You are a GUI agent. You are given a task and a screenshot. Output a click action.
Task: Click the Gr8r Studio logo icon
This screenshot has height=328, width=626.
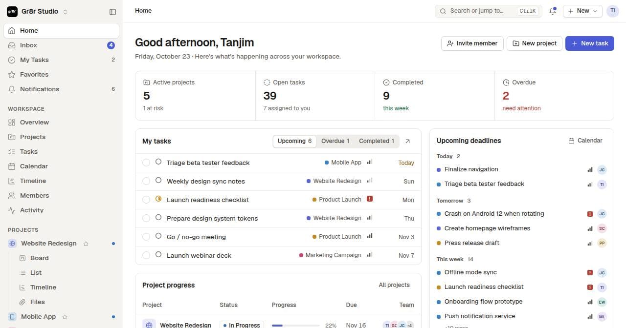point(12,11)
